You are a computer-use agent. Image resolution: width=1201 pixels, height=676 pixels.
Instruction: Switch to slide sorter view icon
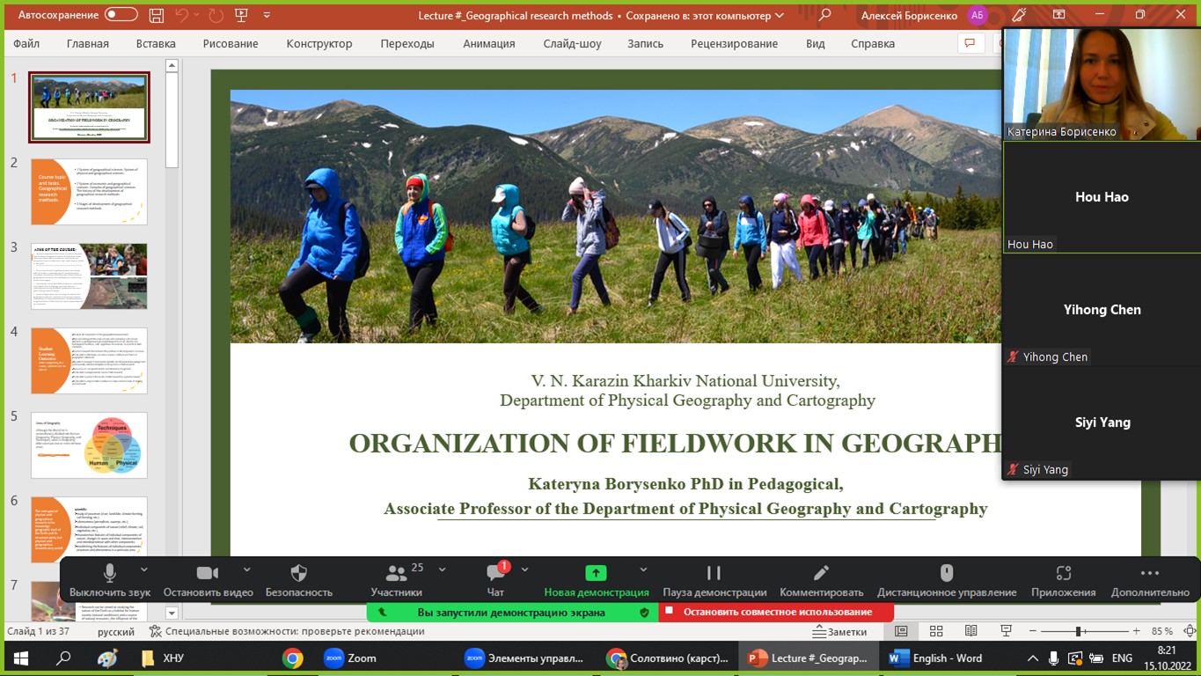point(936,631)
